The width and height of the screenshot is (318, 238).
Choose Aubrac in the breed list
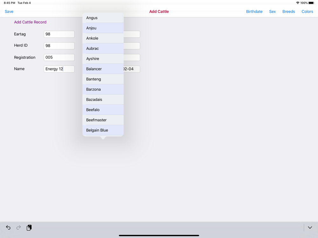(103, 48)
